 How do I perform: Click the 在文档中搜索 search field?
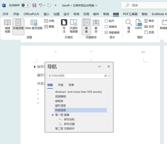tap(75, 76)
